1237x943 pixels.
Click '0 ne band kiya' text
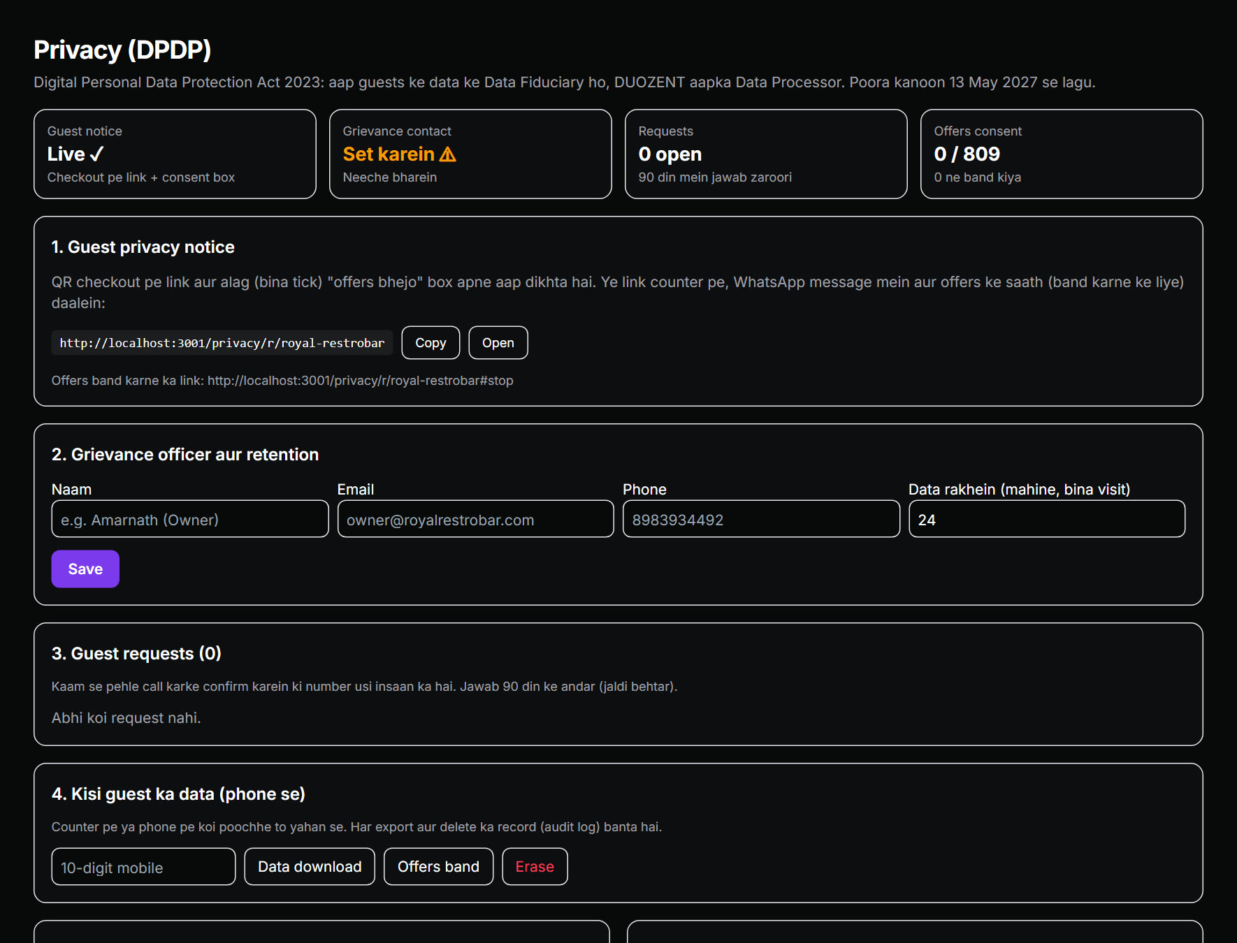point(977,177)
